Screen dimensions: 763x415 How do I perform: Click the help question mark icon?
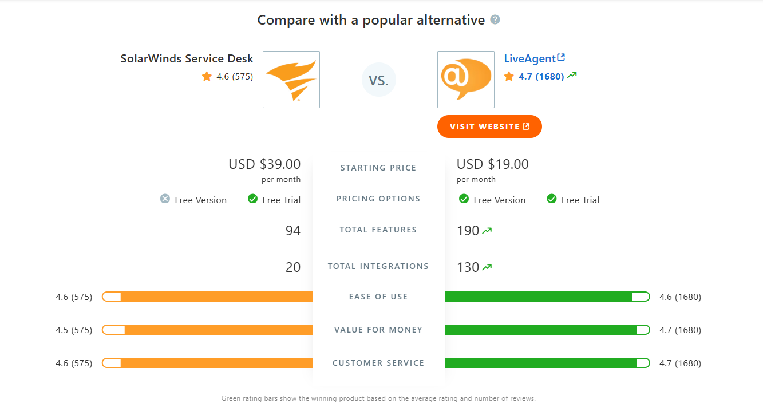(495, 19)
